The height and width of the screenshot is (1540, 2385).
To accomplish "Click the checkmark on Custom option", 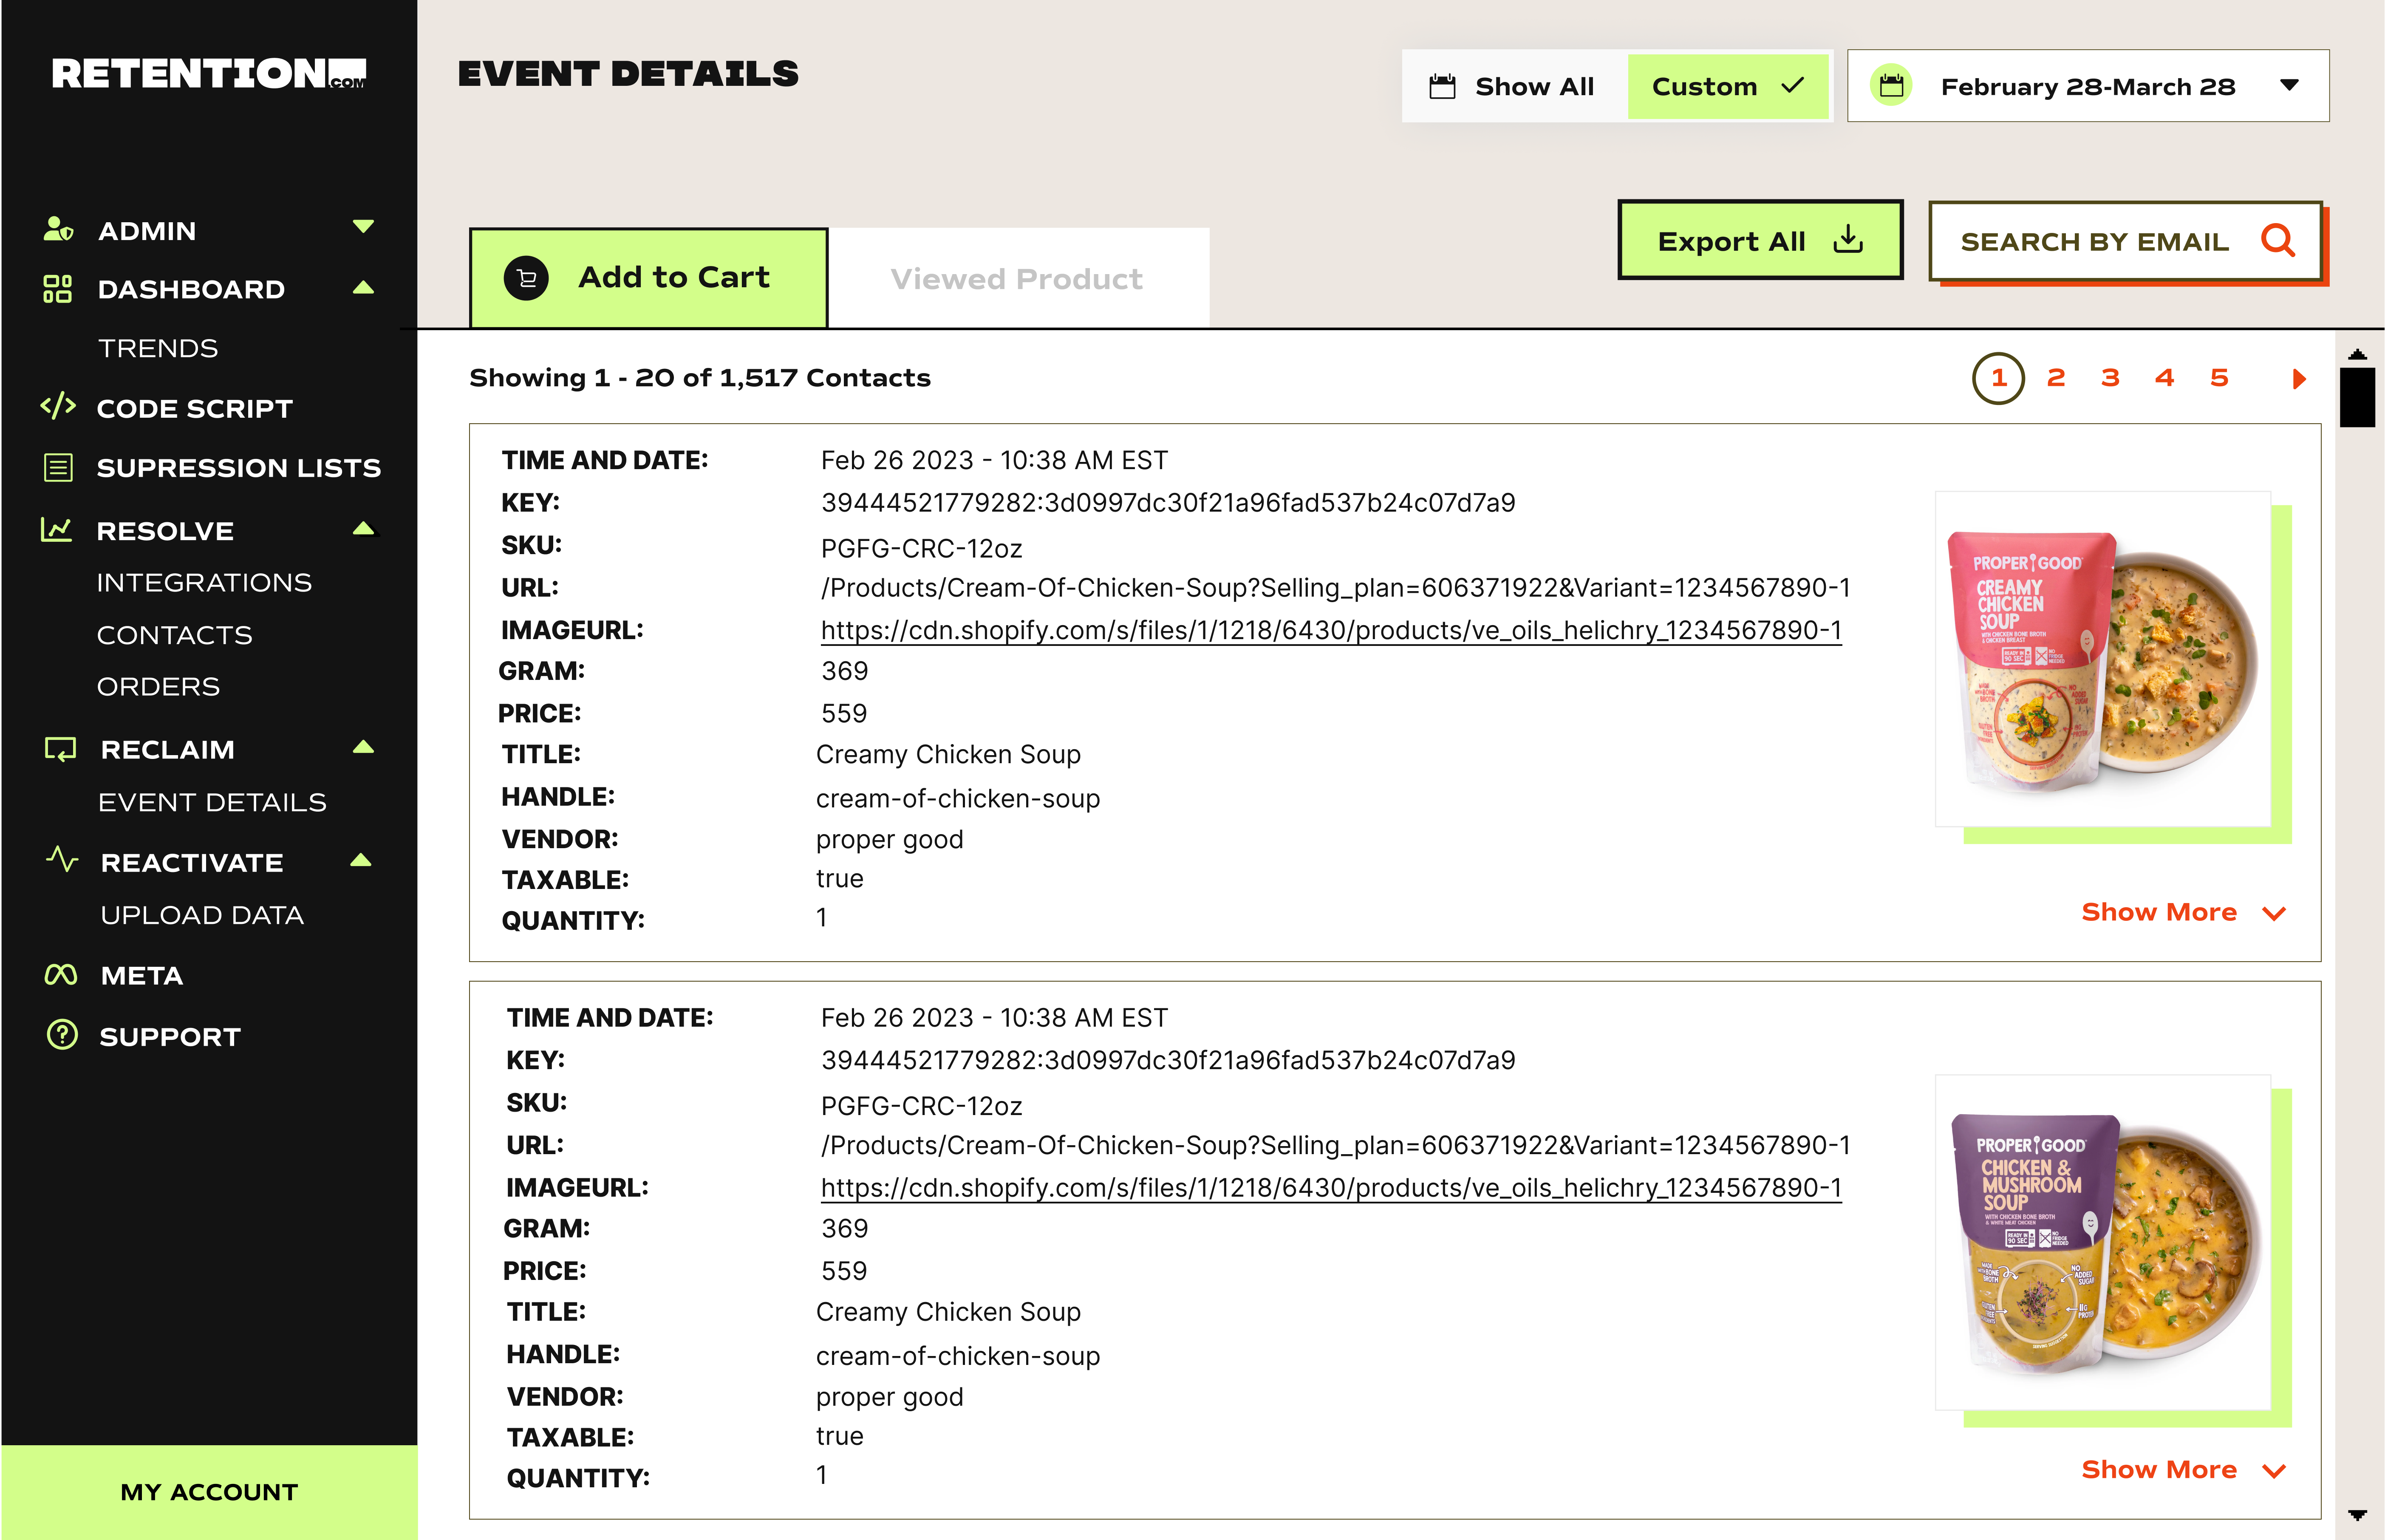I will click(x=1793, y=86).
